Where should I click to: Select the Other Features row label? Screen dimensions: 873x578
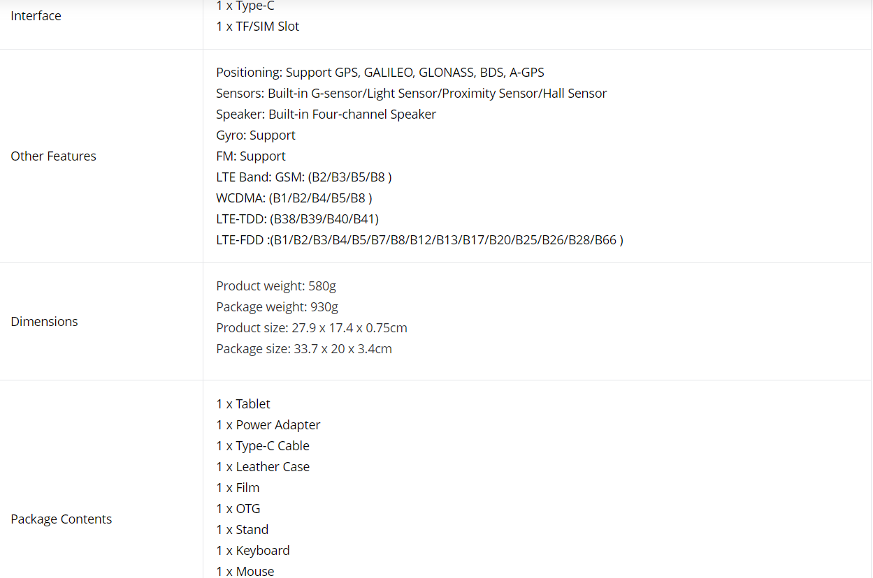click(x=53, y=156)
